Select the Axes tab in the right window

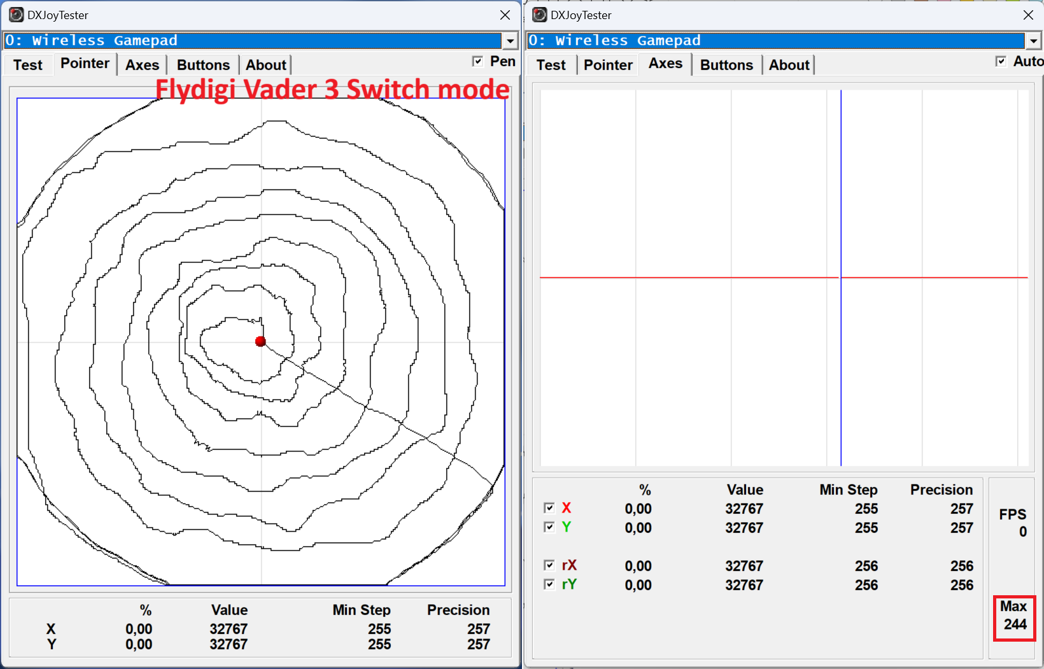(x=665, y=64)
